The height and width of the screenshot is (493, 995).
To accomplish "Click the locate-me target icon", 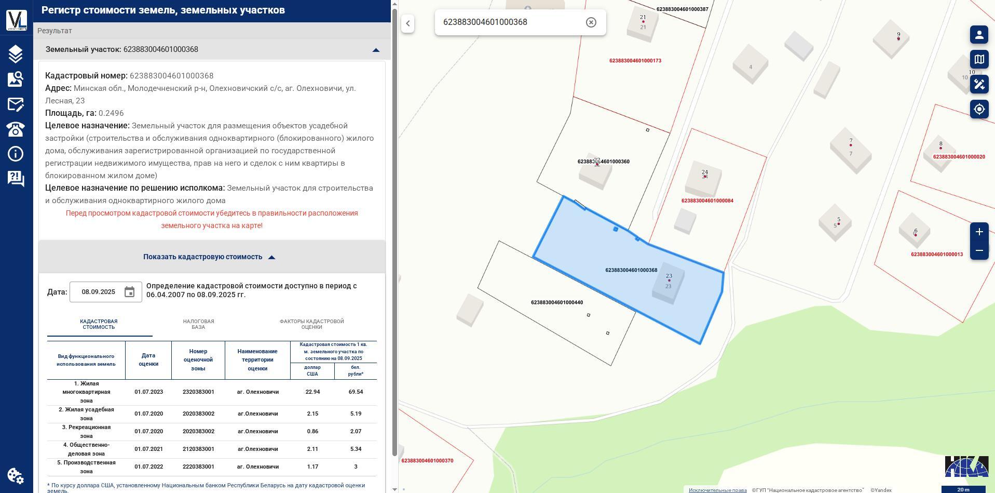I will pos(979,109).
